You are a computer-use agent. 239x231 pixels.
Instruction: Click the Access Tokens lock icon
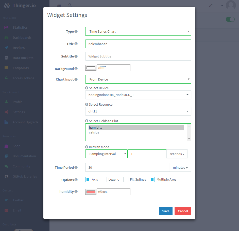point(6,78)
